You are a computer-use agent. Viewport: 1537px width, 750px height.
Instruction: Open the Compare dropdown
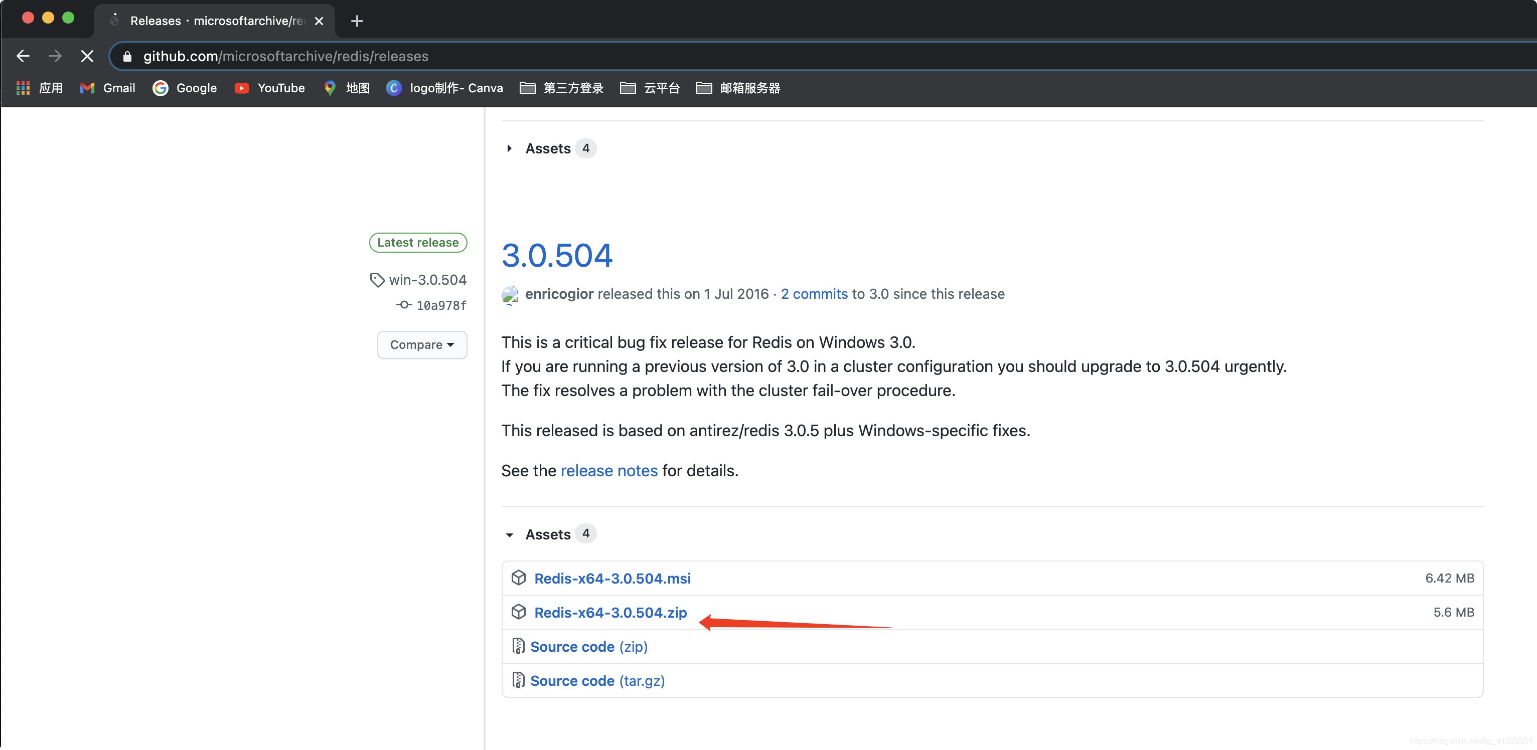pyautogui.click(x=422, y=344)
